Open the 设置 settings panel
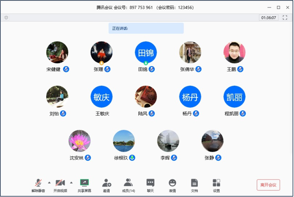 (216, 183)
